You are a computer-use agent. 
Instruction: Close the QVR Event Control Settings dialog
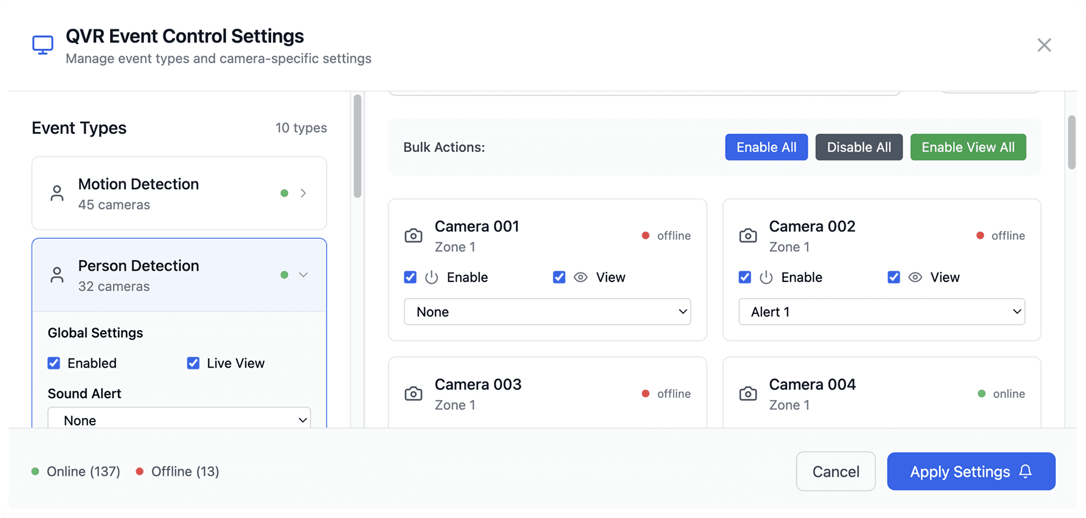pyautogui.click(x=1044, y=45)
